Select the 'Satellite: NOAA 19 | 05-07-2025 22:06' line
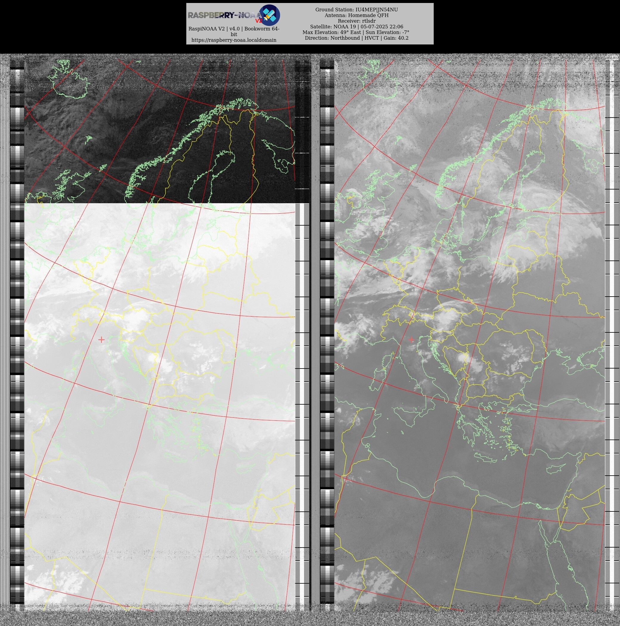 [356, 27]
